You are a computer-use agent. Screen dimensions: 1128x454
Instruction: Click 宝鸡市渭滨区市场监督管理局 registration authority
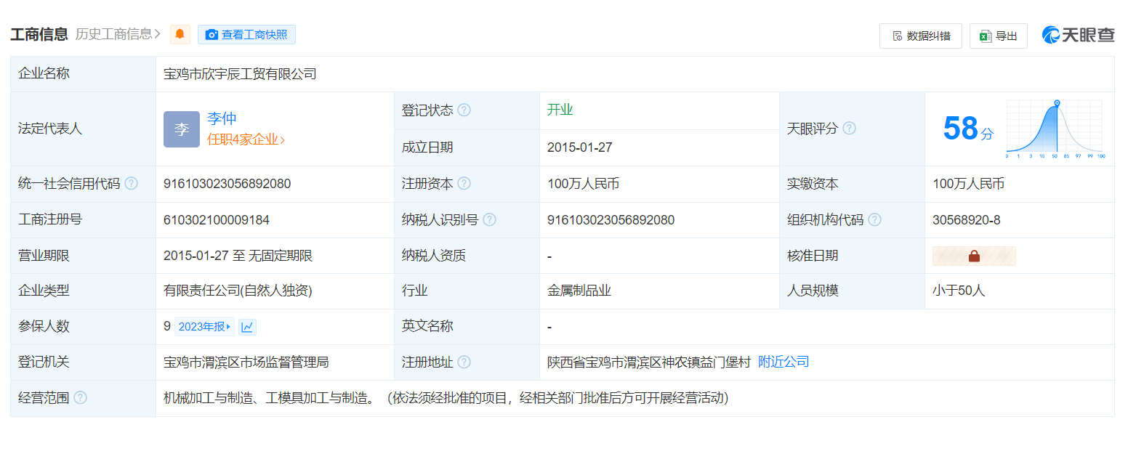pyautogui.click(x=246, y=362)
